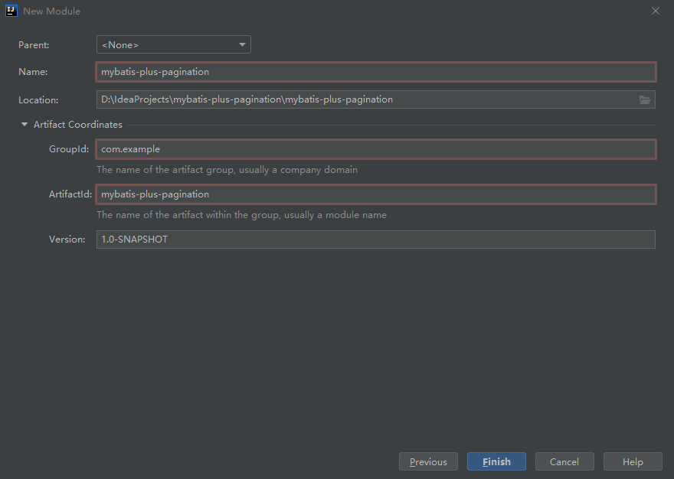The width and height of the screenshot is (674, 479).
Task: Cancel the module creation
Action: [x=564, y=462]
